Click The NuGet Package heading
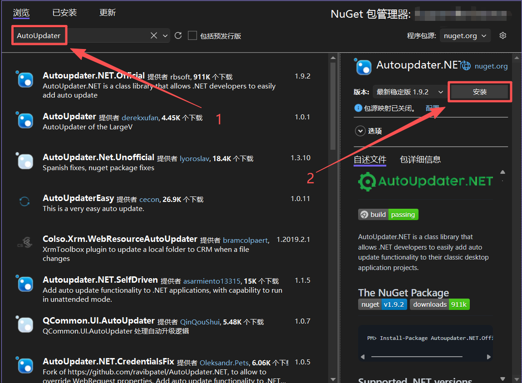Screen dimensions: 522x383 coord(404,293)
